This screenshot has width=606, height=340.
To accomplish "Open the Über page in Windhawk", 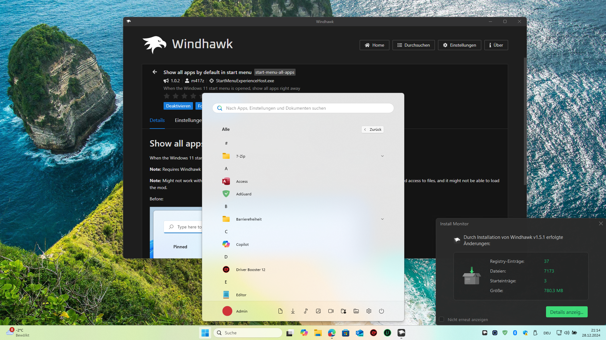I will (x=496, y=45).
